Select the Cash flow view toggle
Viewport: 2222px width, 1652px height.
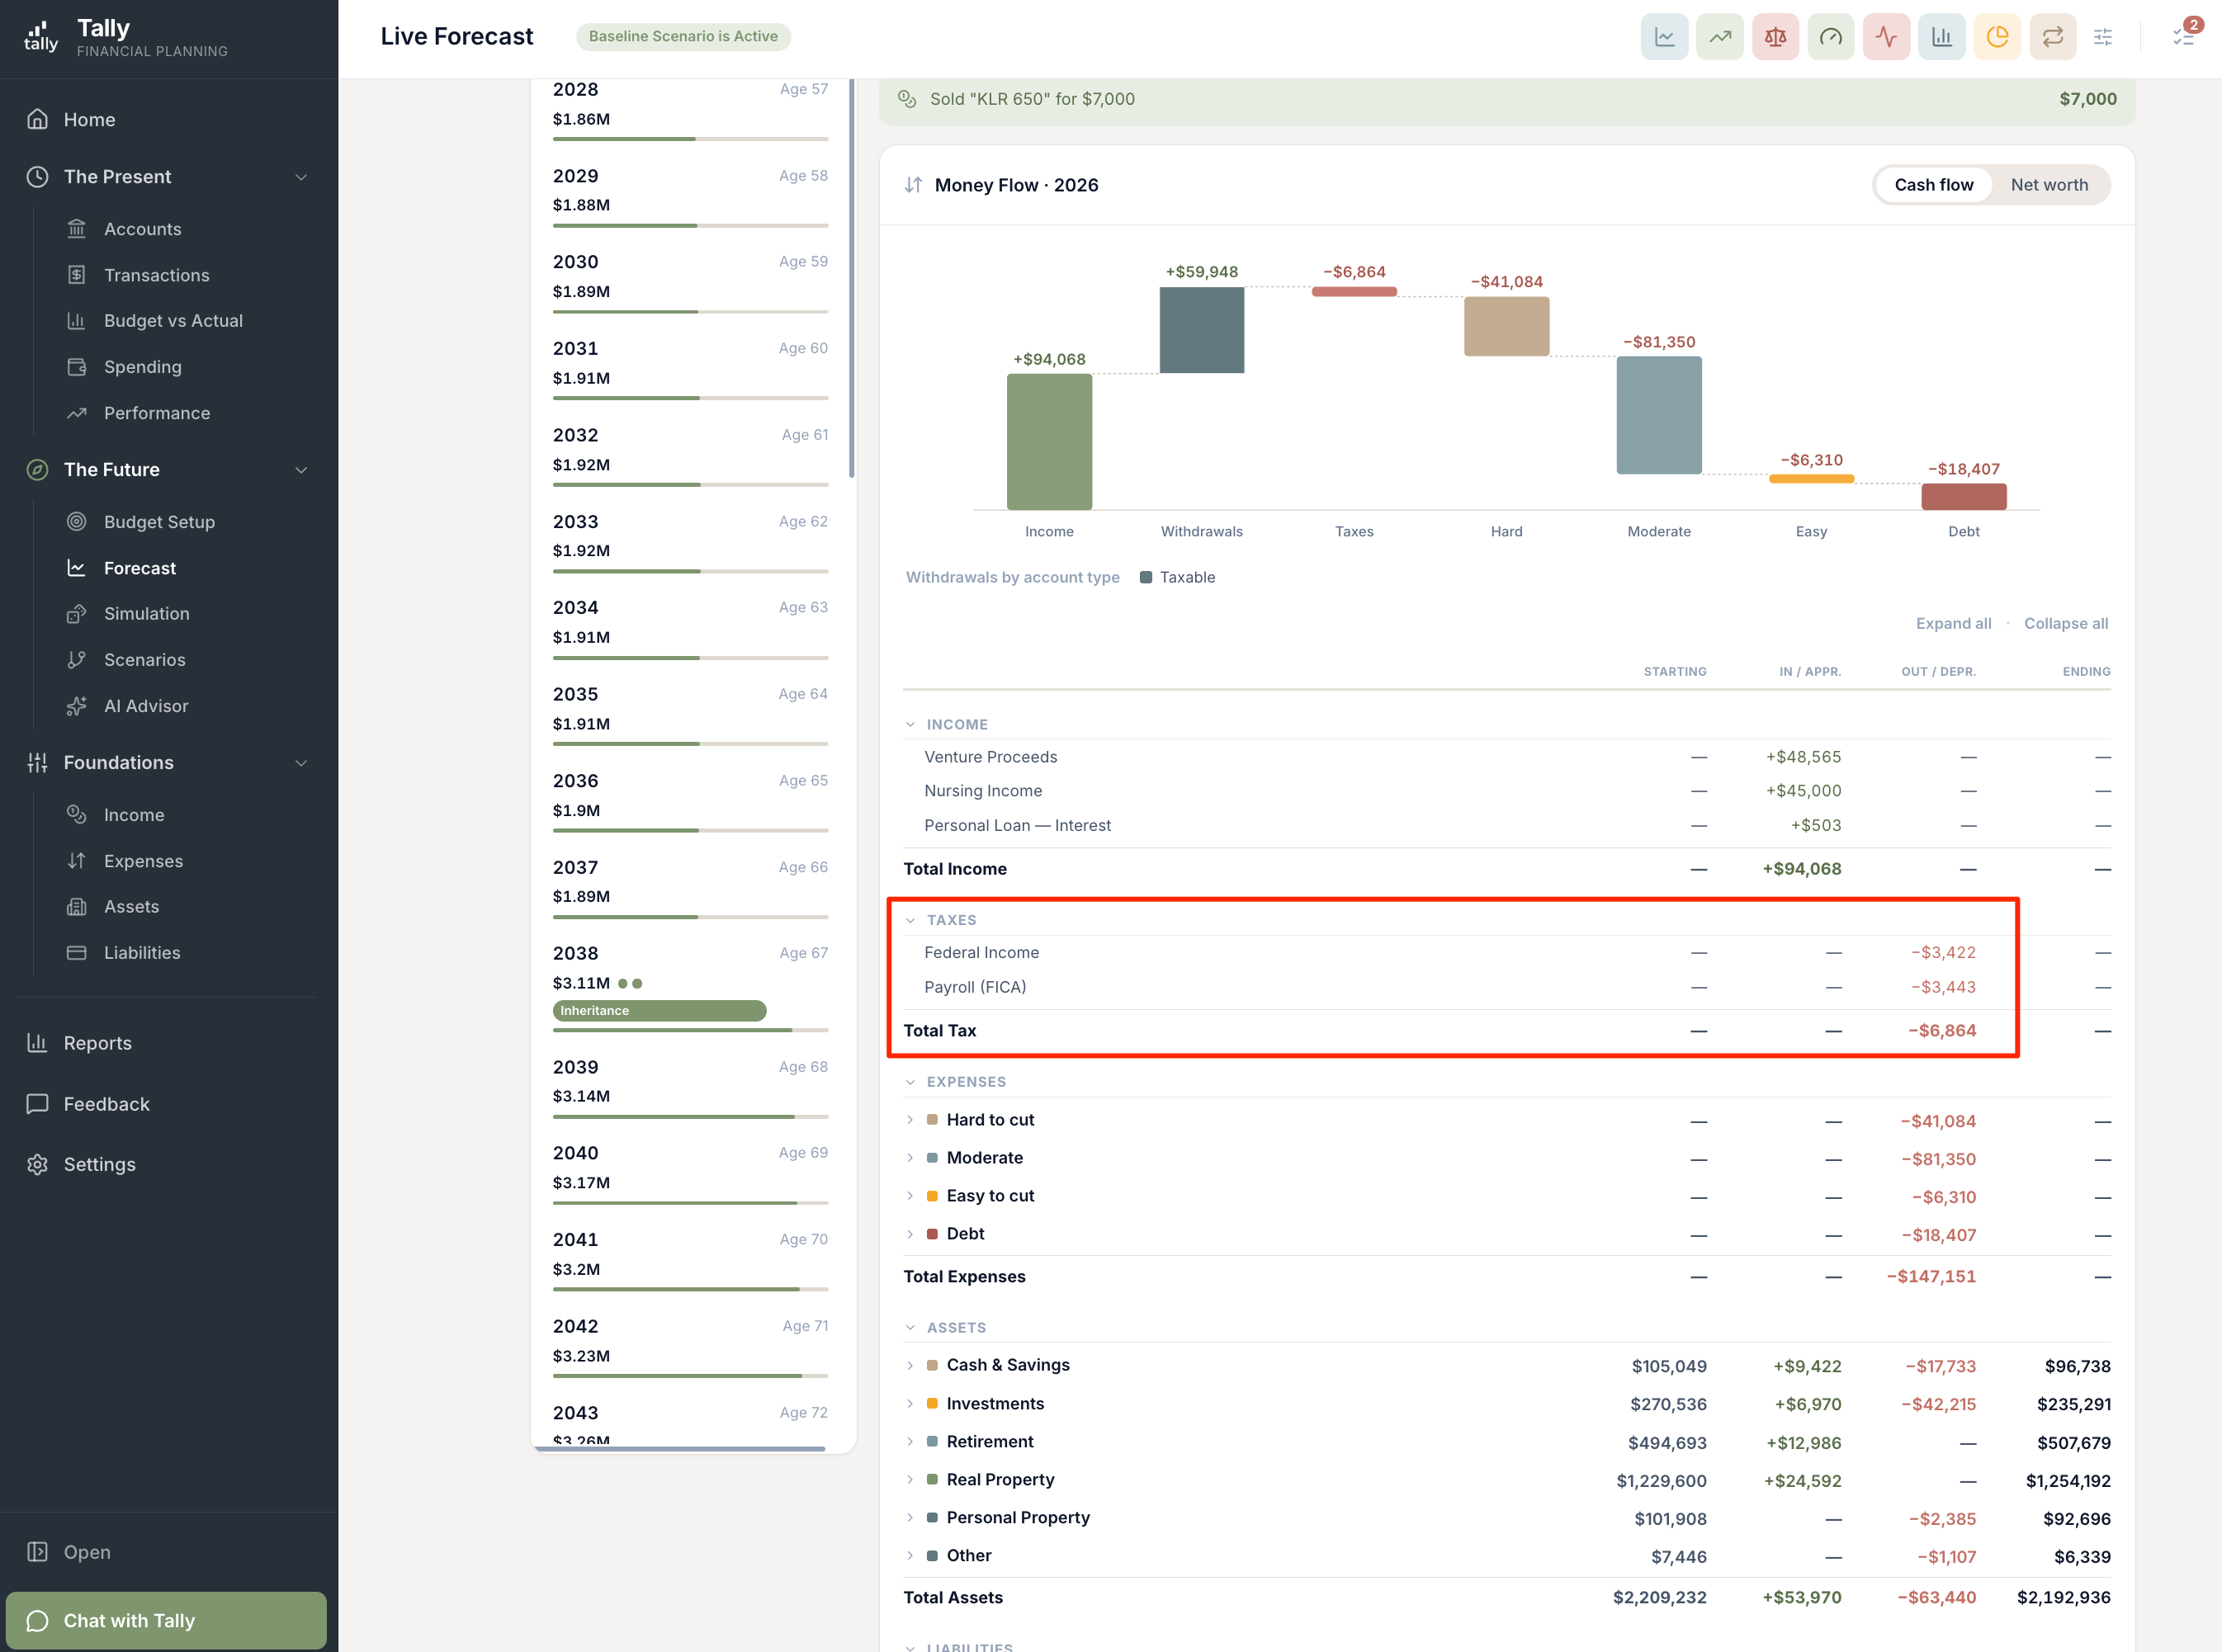coord(1933,185)
